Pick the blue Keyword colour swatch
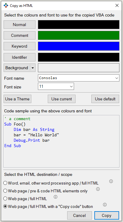 coord(79,46)
